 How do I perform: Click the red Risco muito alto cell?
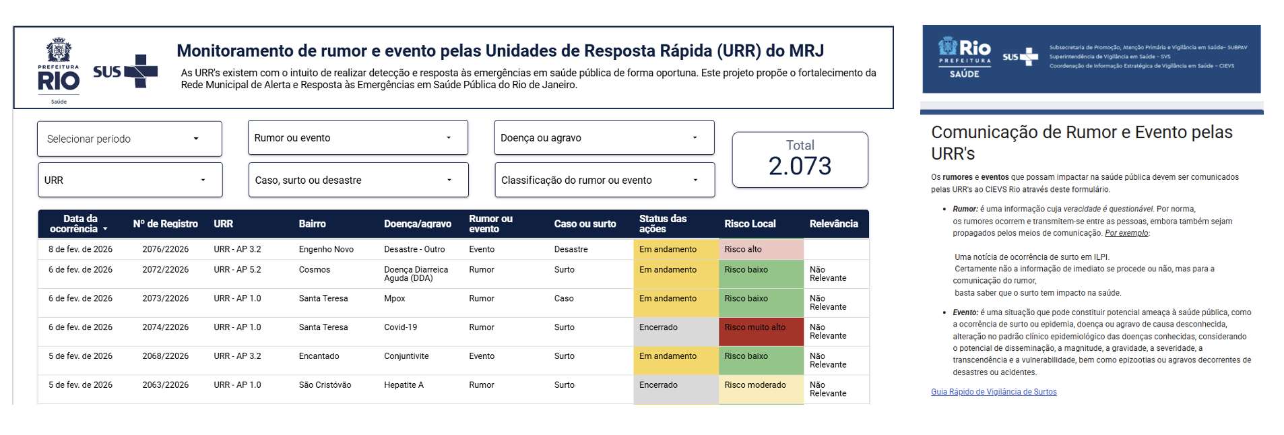tap(755, 328)
